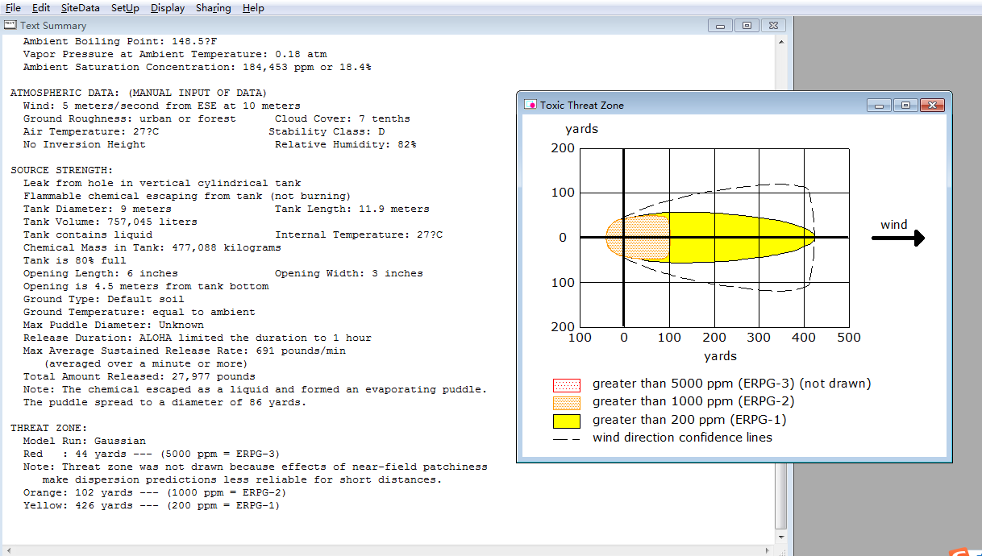The image size is (982, 556).
Task: Click the 'SOURCE STRENGTH:' heading
Action: coord(62,170)
